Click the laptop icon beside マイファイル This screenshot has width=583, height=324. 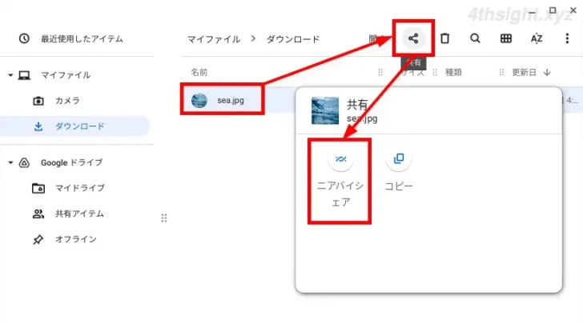24,75
